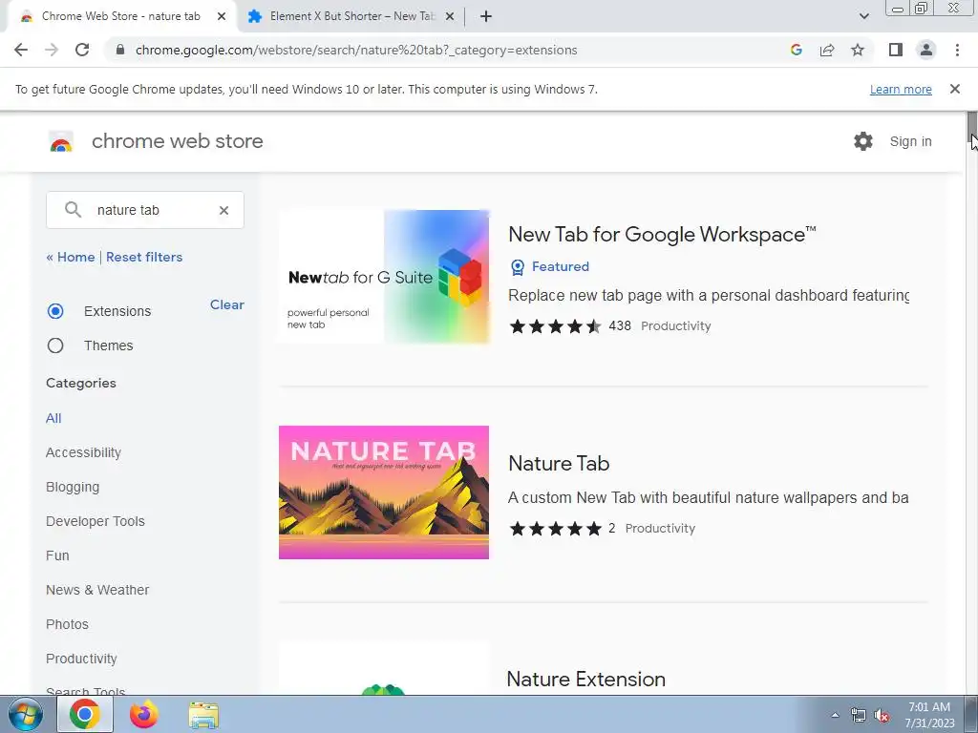Go back with the browser back arrow
The width and height of the screenshot is (978, 733).
21,50
